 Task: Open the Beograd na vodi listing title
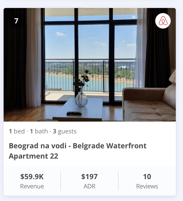[78, 146]
